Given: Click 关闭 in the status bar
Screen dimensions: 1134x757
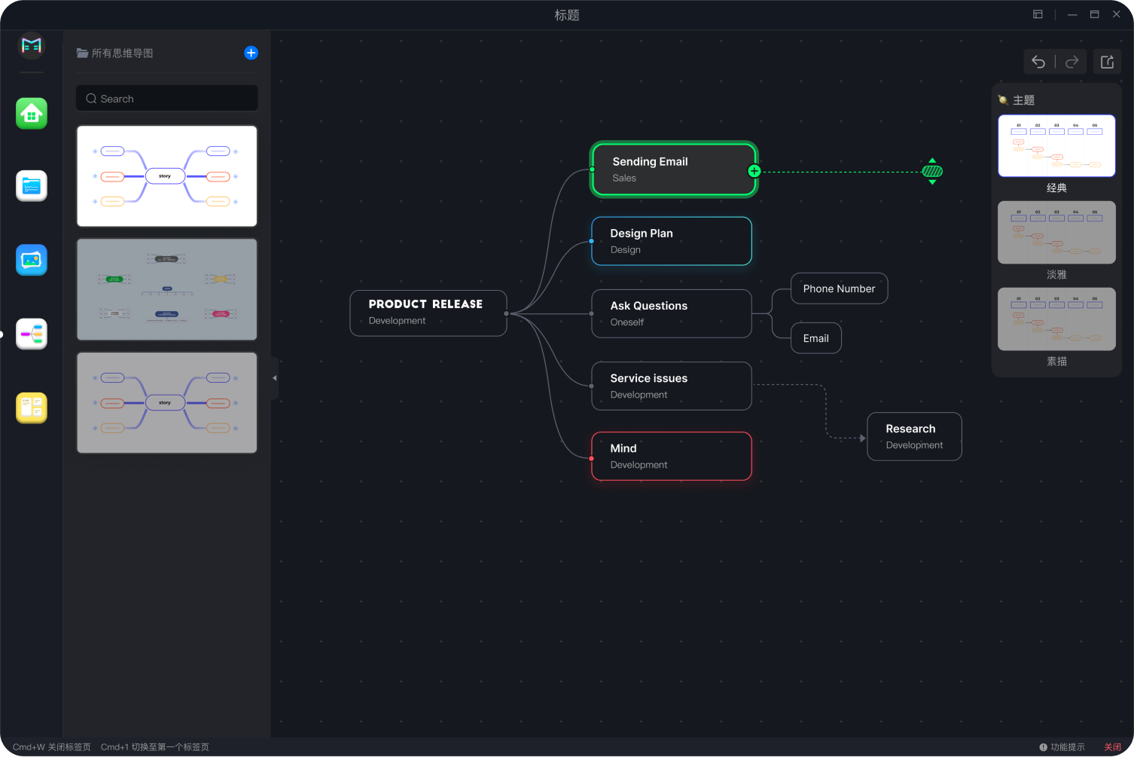Looking at the screenshot, I should pos(1112,747).
